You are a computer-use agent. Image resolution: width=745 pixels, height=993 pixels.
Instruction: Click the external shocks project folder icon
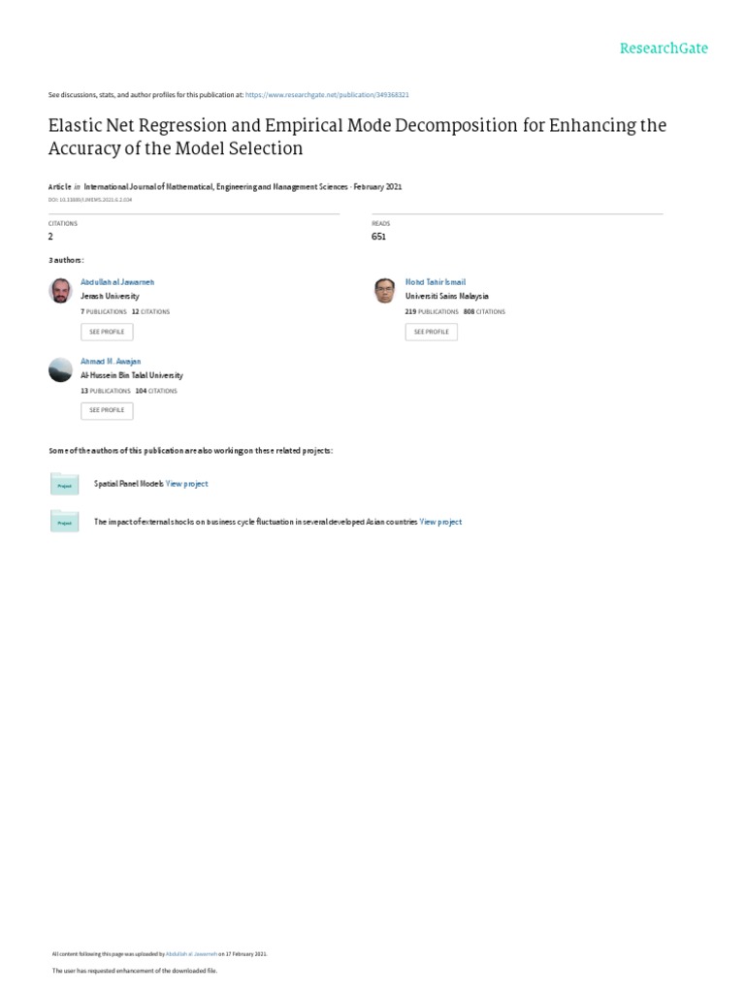[x=64, y=522]
